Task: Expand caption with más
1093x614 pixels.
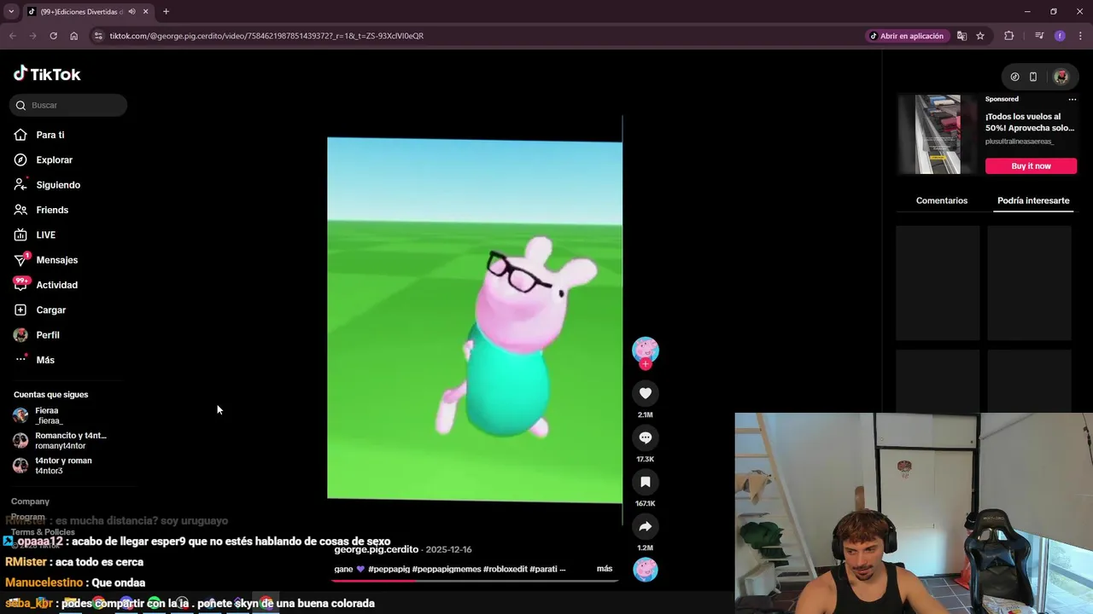Action: (x=605, y=569)
